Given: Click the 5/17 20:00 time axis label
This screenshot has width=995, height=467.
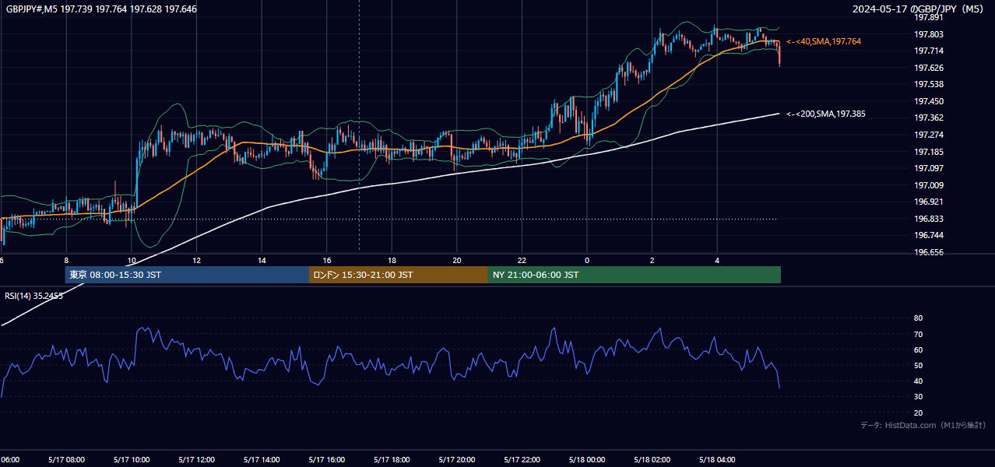Looking at the screenshot, I should tap(456, 460).
